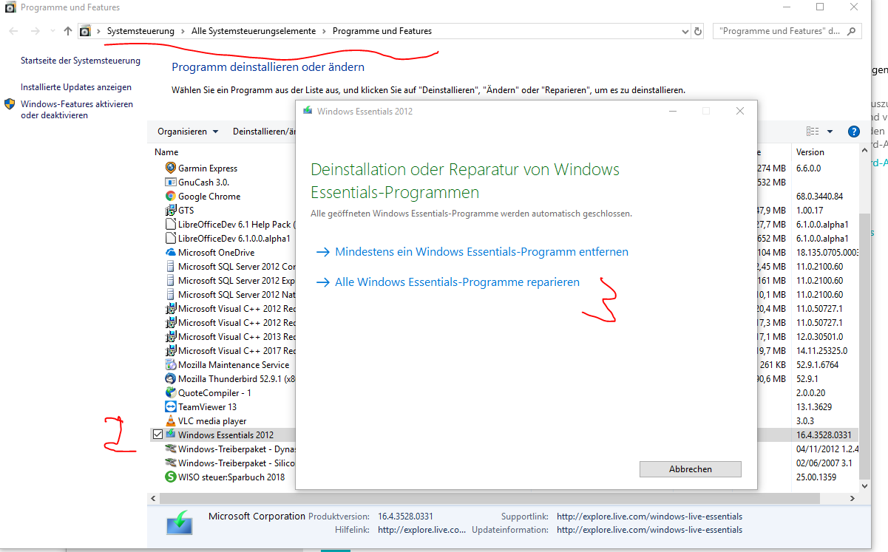888x552 pixels.
Task: Click Deinstallieren/ändern toolbar command
Action: [263, 132]
